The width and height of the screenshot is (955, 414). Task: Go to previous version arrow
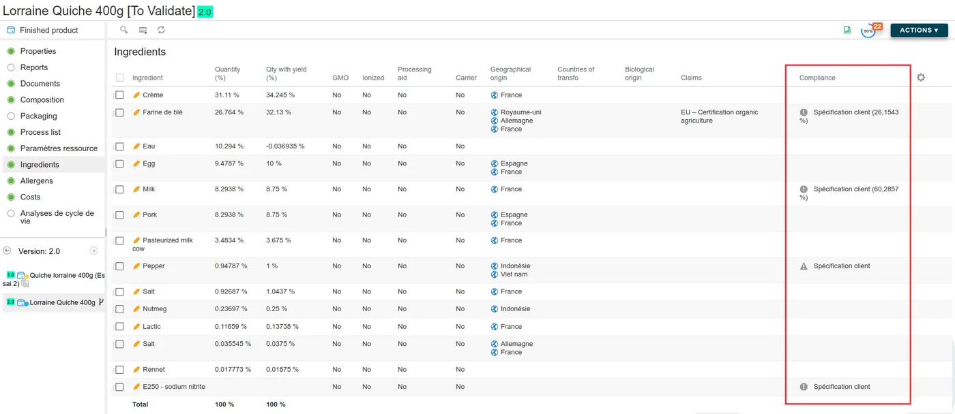(7, 251)
